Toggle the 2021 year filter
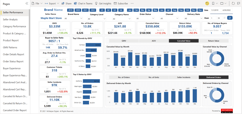Screen dimensions: 242x114 [85, 10]
